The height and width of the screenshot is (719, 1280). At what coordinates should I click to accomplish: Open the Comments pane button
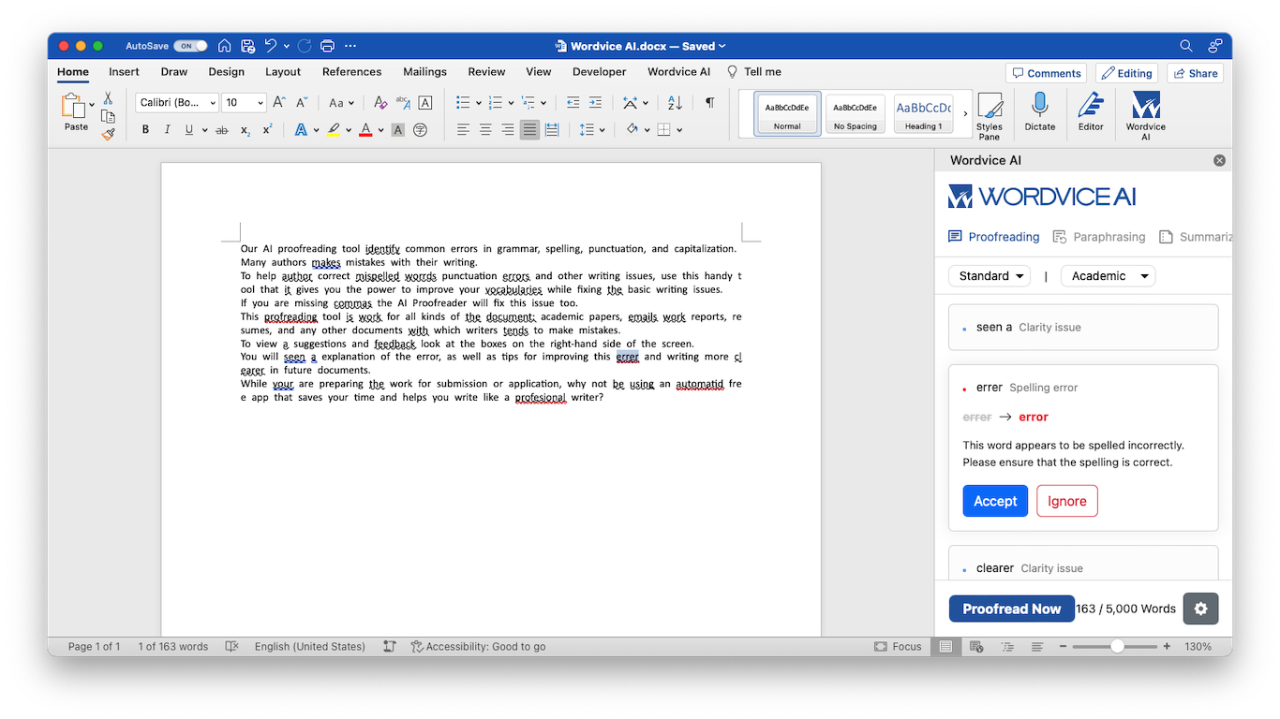point(1046,73)
